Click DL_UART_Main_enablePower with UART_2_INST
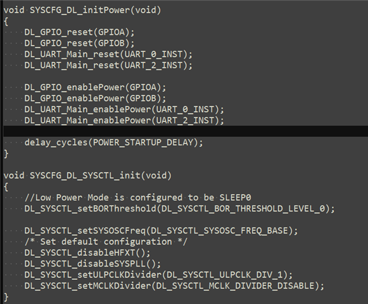The image size is (368, 304). pyautogui.click(x=124, y=120)
